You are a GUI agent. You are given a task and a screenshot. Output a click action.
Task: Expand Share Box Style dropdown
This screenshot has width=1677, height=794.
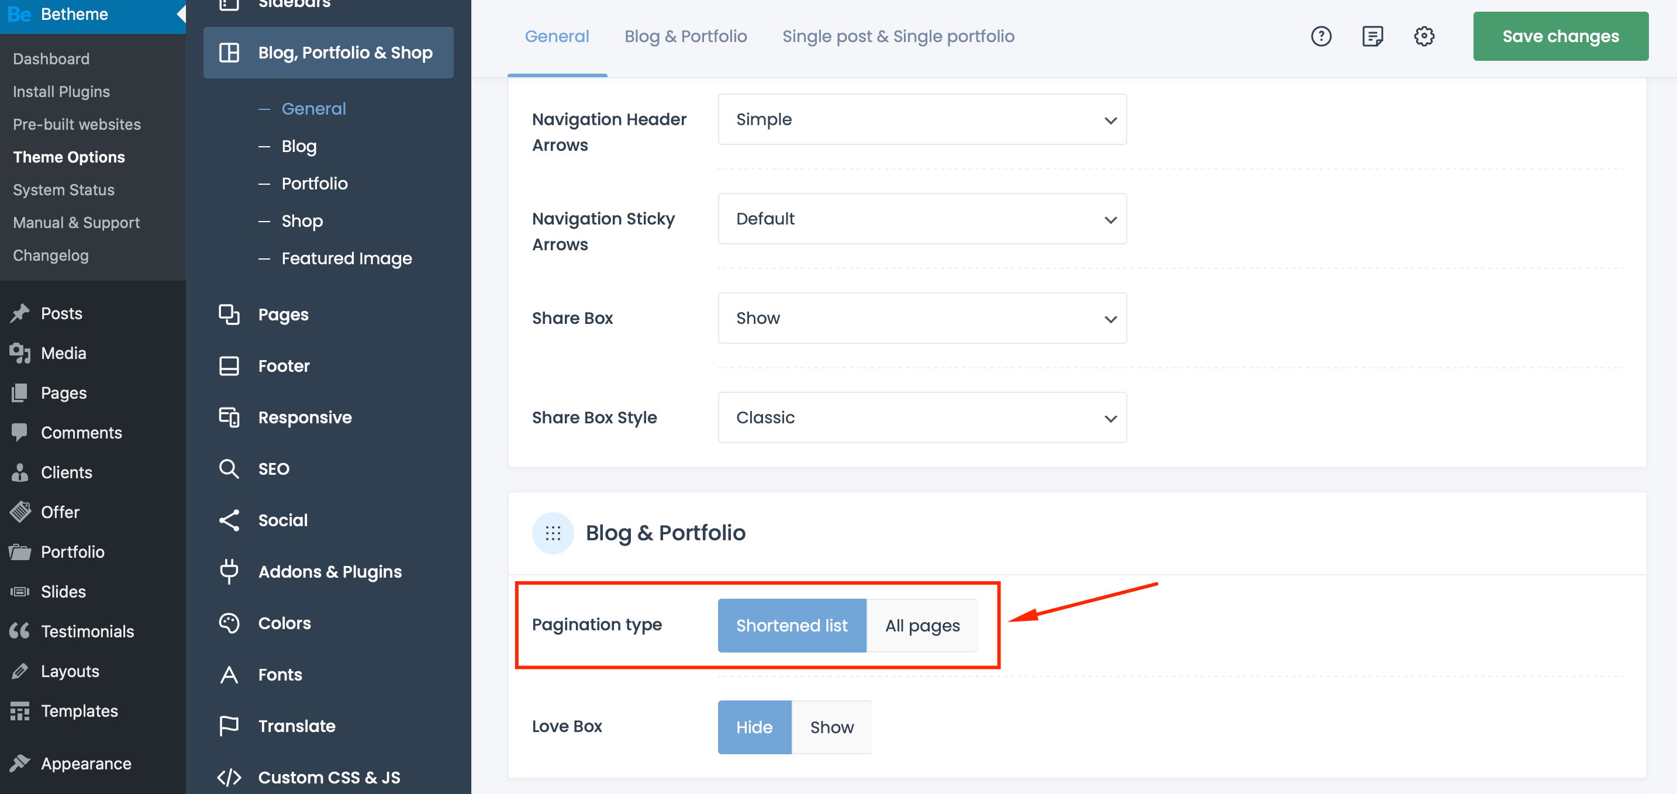921,418
